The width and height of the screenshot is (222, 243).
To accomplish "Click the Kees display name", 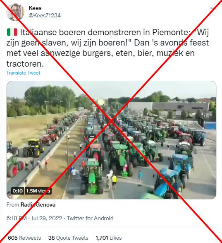I will point(35,8).
